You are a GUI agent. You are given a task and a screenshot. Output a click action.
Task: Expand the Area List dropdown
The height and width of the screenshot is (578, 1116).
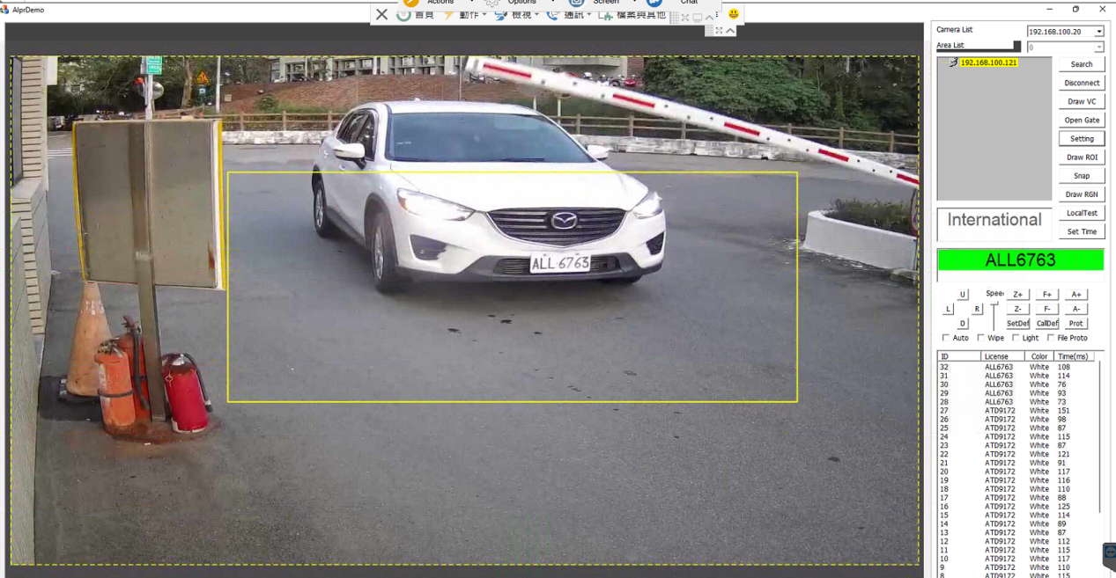click(x=1098, y=47)
